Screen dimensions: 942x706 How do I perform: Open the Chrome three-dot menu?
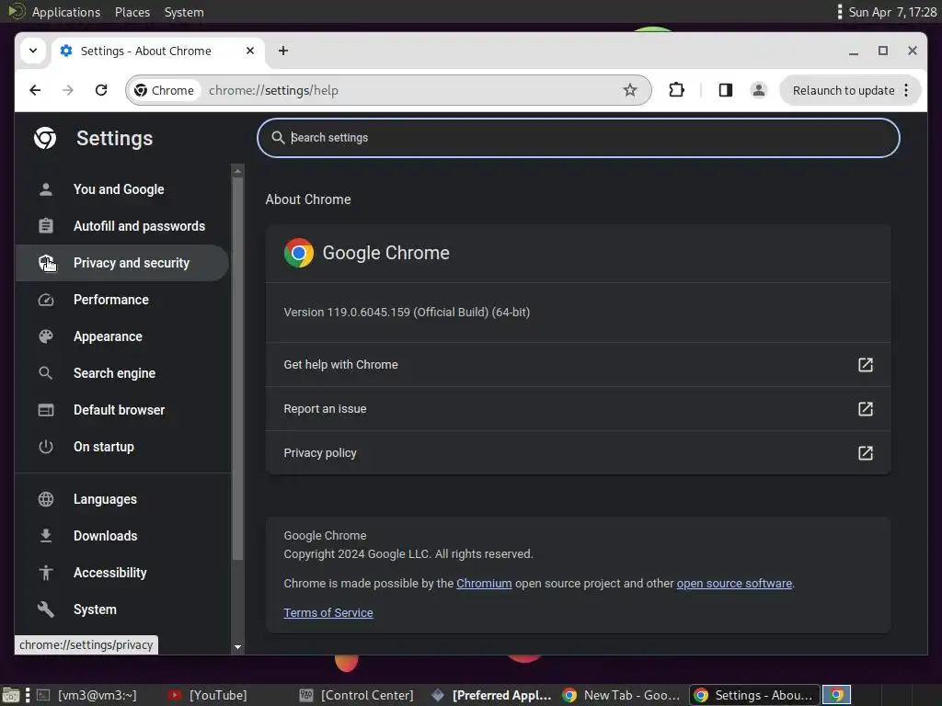(906, 90)
